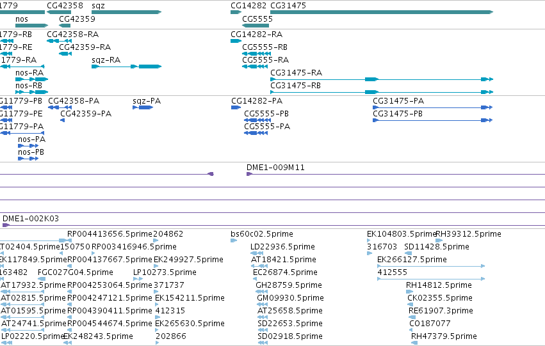Select EST RP003416946.5prime label

point(134,247)
